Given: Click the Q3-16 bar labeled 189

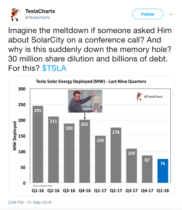Looking at the screenshot, I should (x=69, y=154).
